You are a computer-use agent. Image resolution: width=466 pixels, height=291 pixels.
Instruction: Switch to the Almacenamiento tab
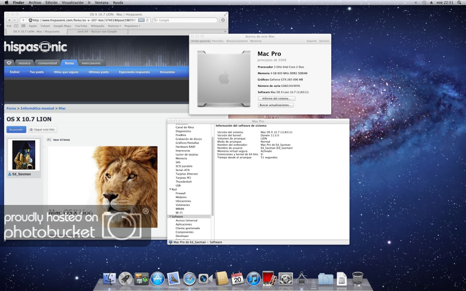(x=237, y=41)
